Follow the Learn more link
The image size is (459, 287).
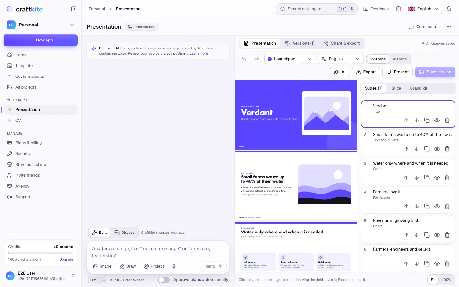pos(199,53)
